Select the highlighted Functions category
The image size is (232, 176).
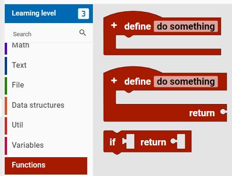pos(46,165)
